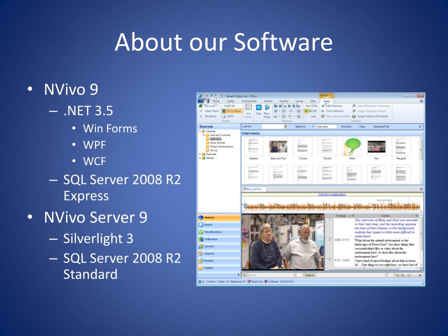Click the green normal play mode icon

click(307, 111)
